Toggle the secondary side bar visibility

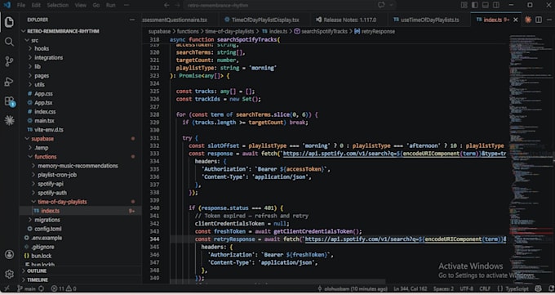496,5
